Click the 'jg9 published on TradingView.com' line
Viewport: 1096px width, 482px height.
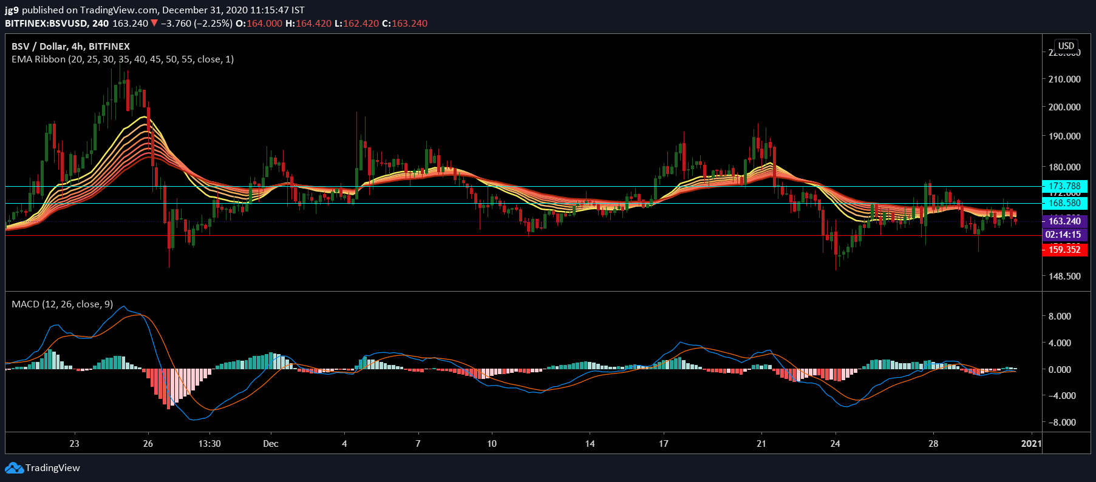155,10
